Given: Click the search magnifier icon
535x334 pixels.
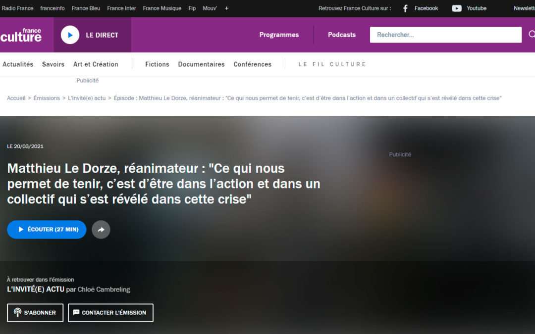Looking at the screenshot, I should pyautogui.click(x=532, y=35).
